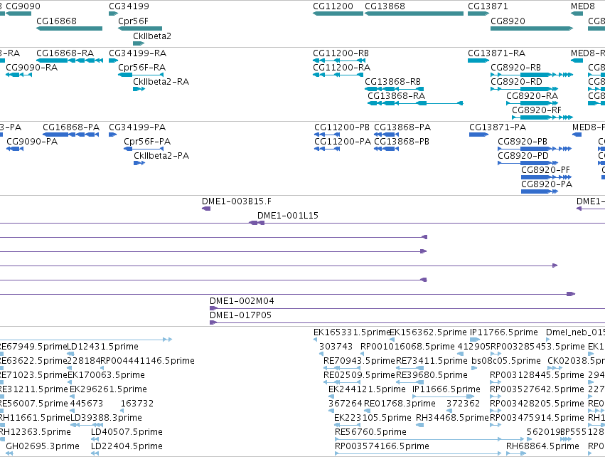Select EST RH34468.5prime
This screenshot has height=457, width=605.
coord(419,425)
